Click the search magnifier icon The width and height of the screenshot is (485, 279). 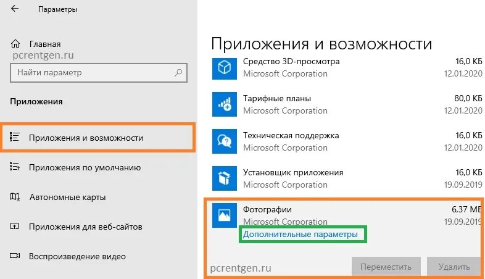coord(178,73)
